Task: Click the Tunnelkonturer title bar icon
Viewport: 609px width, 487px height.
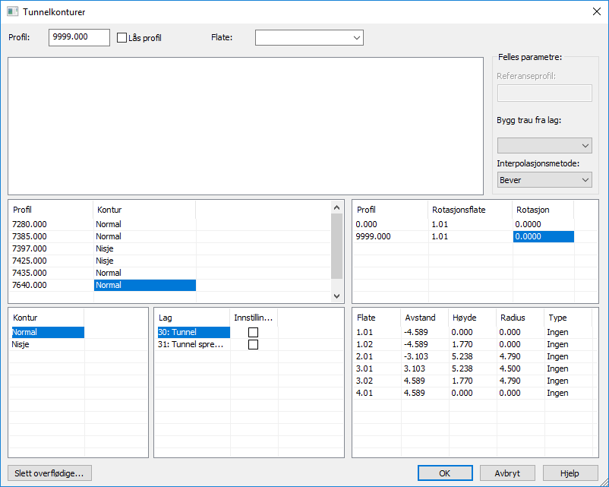Action: click(12, 12)
